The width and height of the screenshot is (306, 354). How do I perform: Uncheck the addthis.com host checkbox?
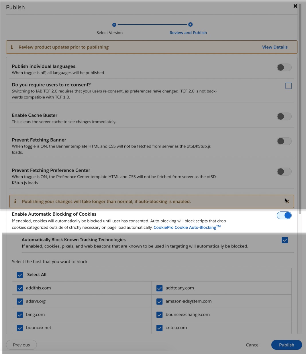point(20,288)
